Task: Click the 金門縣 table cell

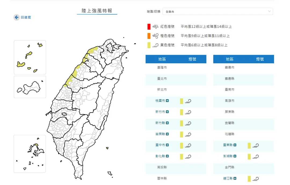Action: pos(230,167)
